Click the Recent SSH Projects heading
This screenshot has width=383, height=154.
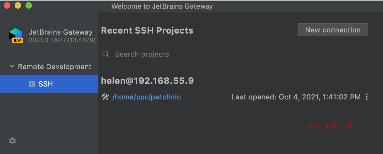(147, 31)
